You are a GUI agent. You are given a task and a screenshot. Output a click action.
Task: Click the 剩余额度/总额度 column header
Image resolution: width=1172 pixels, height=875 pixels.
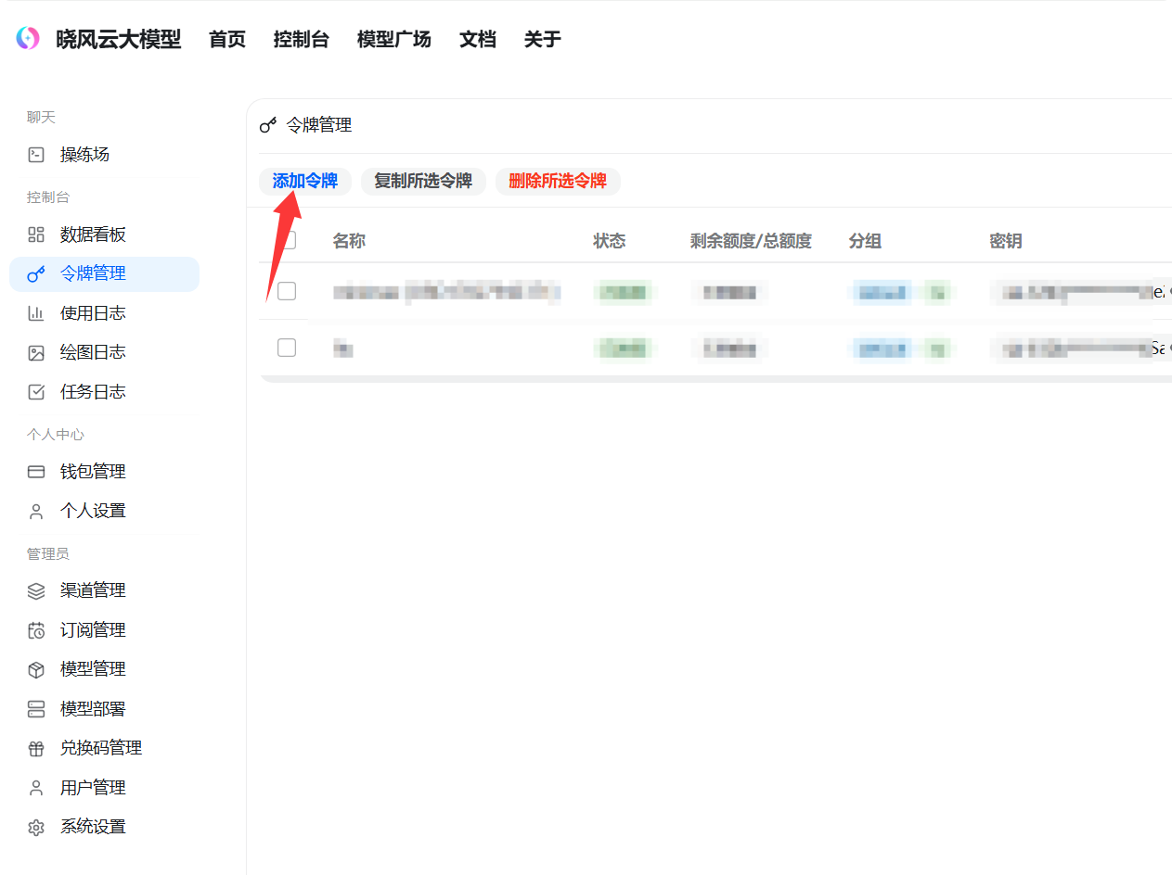coord(751,241)
